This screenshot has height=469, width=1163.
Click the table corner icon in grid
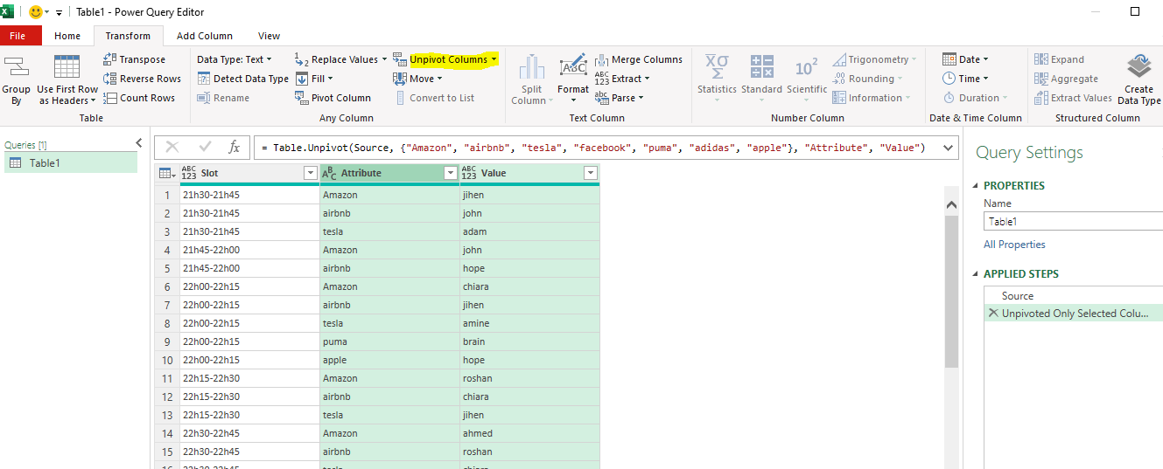pos(166,173)
